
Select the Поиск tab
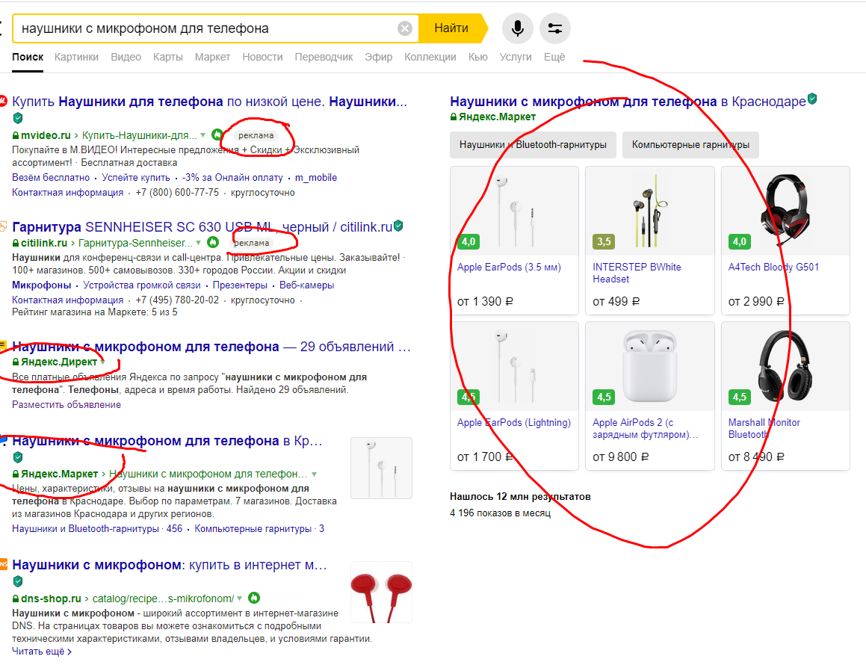coord(28,57)
